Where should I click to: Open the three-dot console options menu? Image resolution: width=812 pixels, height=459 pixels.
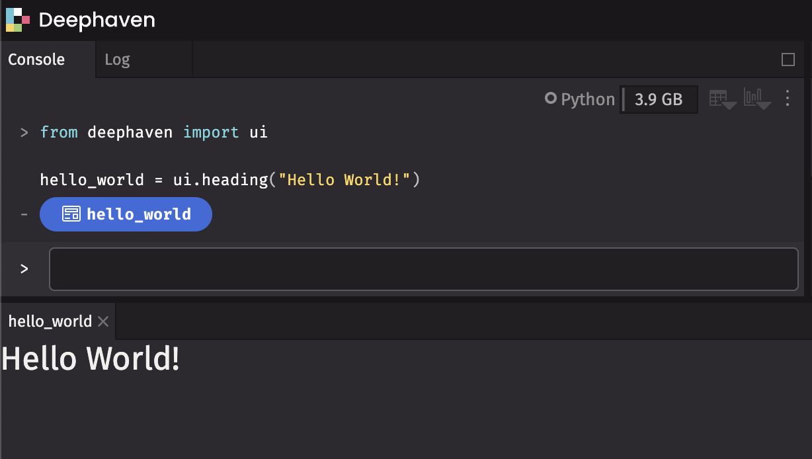tap(787, 99)
